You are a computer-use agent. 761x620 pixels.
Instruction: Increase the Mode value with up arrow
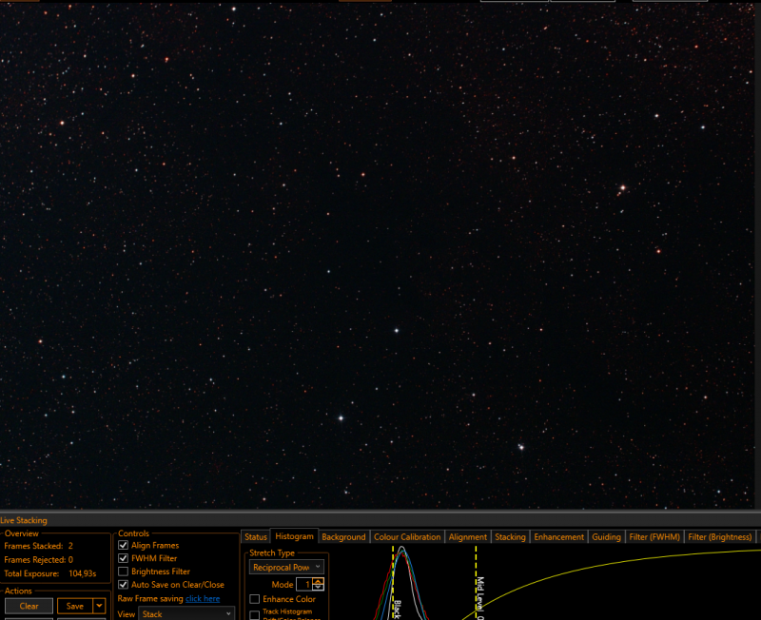319,581
